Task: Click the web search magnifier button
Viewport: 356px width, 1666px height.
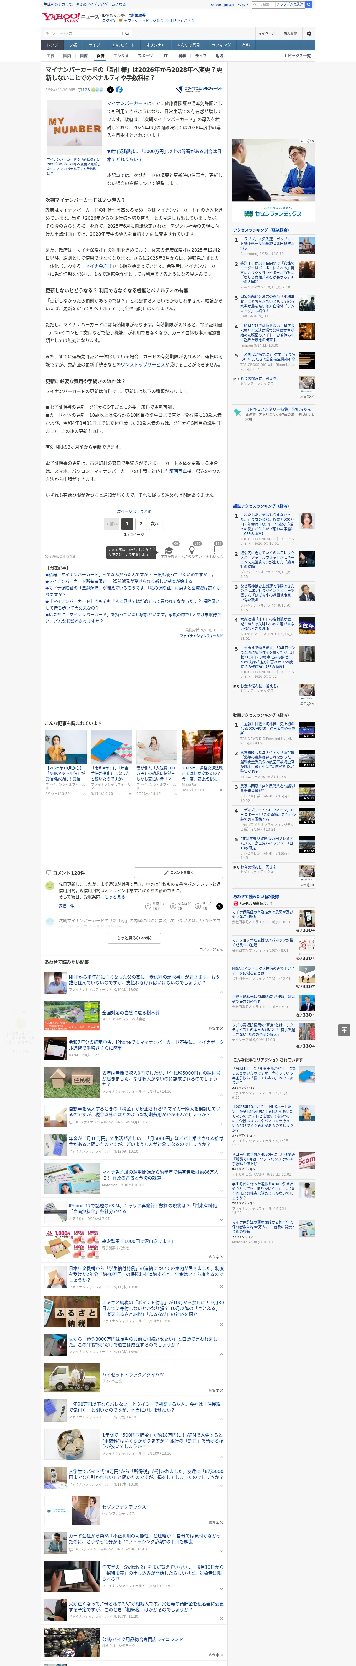Action: pos(309,4)
